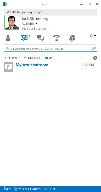Open the Phone dial pad icon
This screenshot has height=192, width=101.
click(56, 38)
